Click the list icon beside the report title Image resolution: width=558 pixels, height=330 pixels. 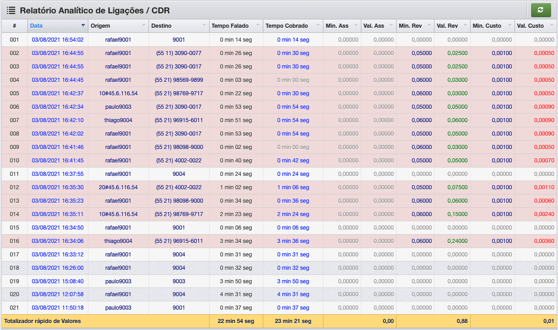11,10
